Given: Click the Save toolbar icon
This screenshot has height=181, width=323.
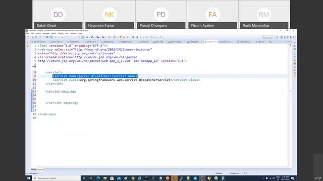Looking at the screenshot, I should click(33, 37).
